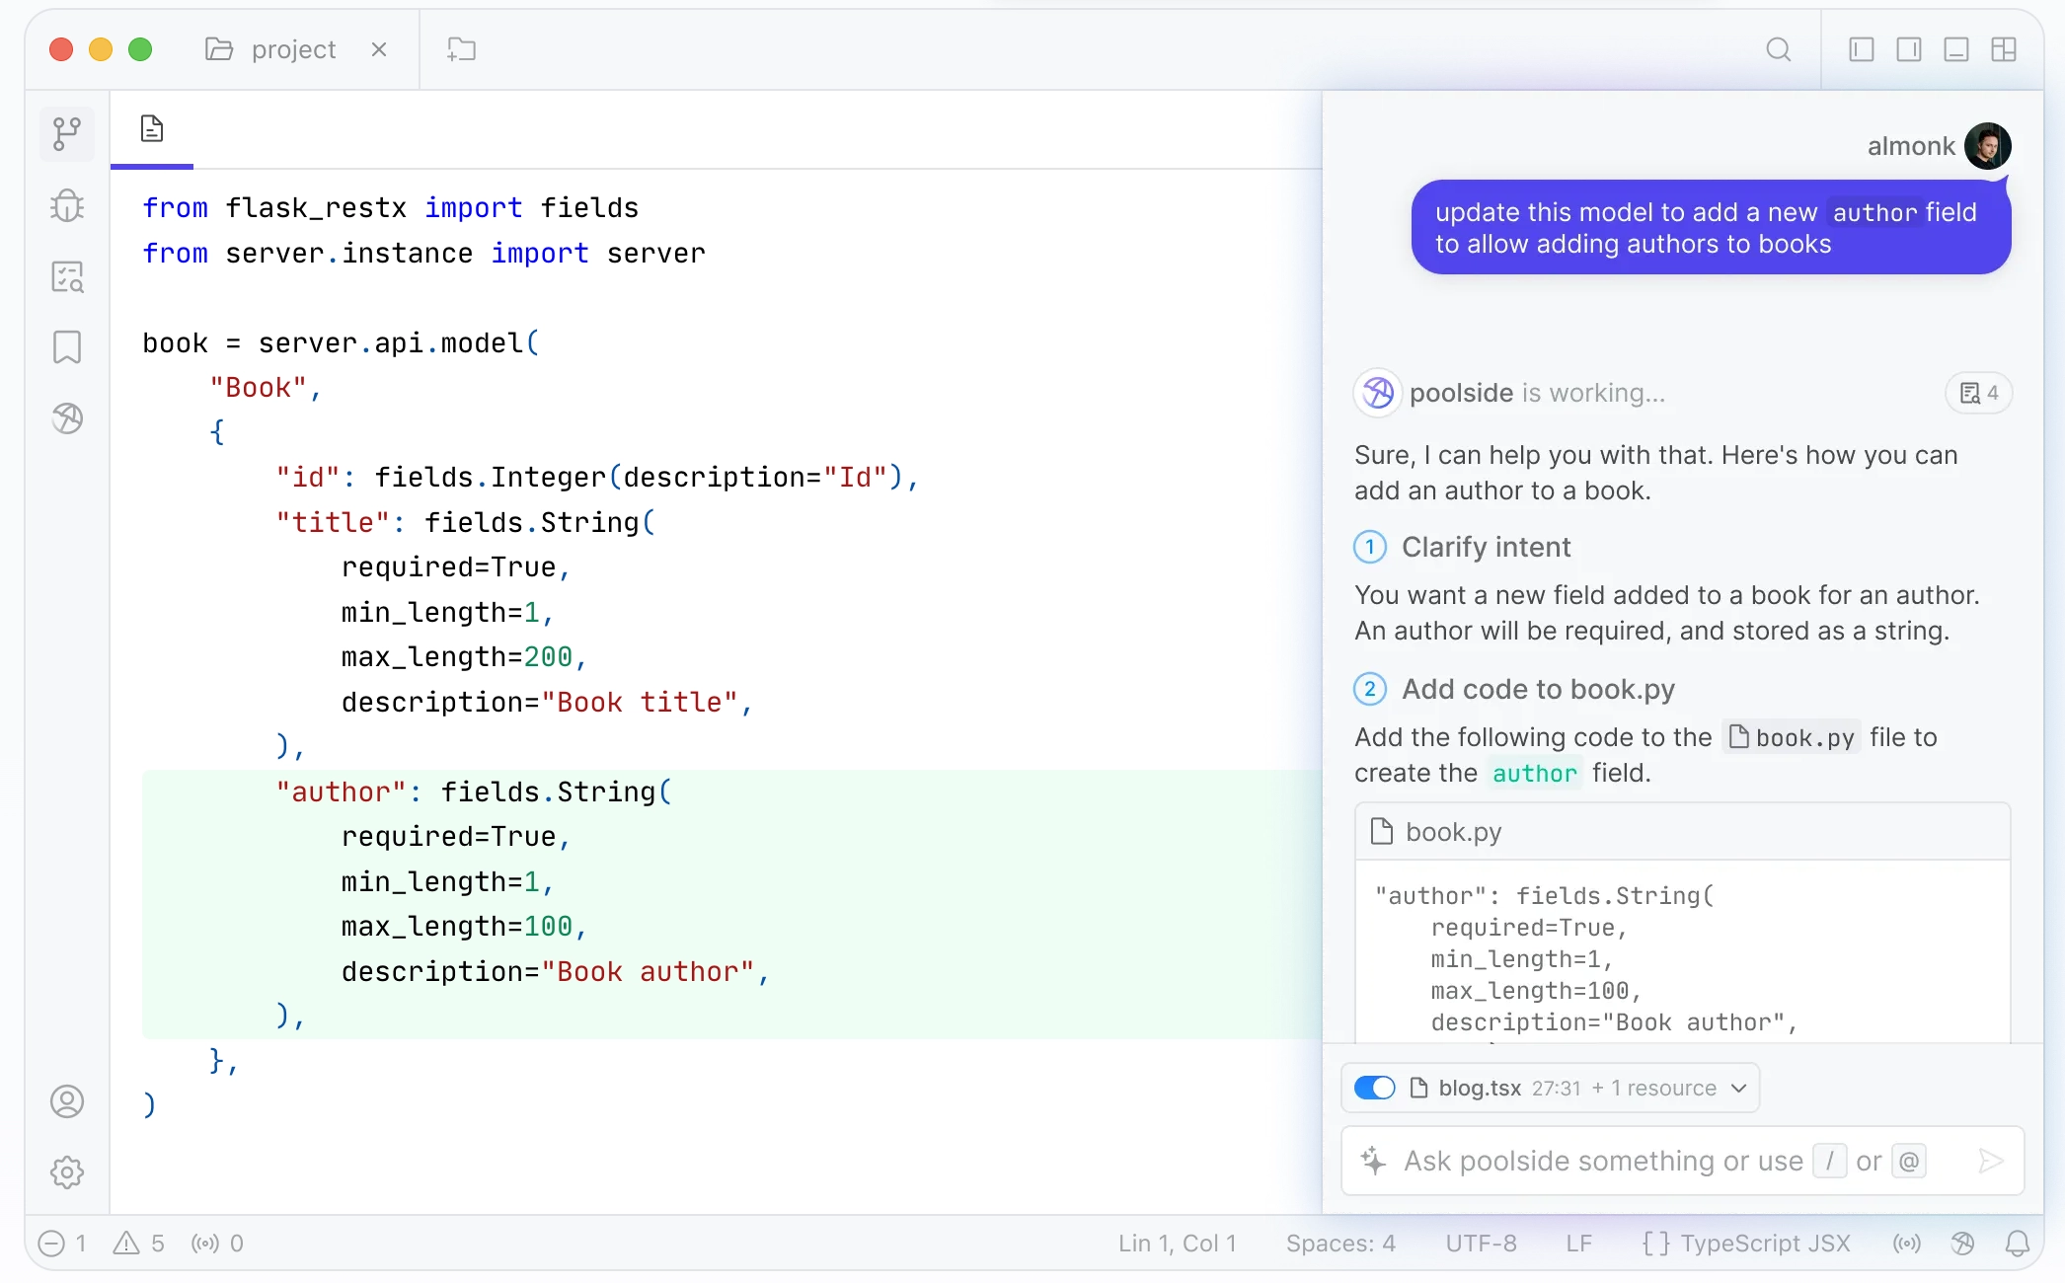2065x1283 pixels.
Task: Select the settings gear icon in sidebar
Action: tap(68, 1170)
